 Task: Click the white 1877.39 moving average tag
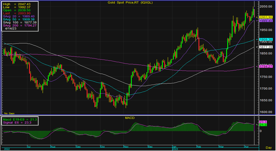coord(266,47)
